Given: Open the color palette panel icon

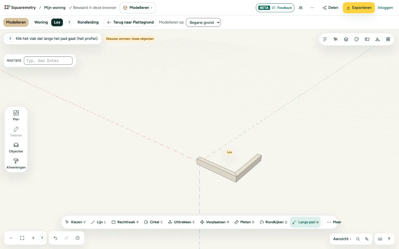Looking at the screenshot, I should 356,39.
